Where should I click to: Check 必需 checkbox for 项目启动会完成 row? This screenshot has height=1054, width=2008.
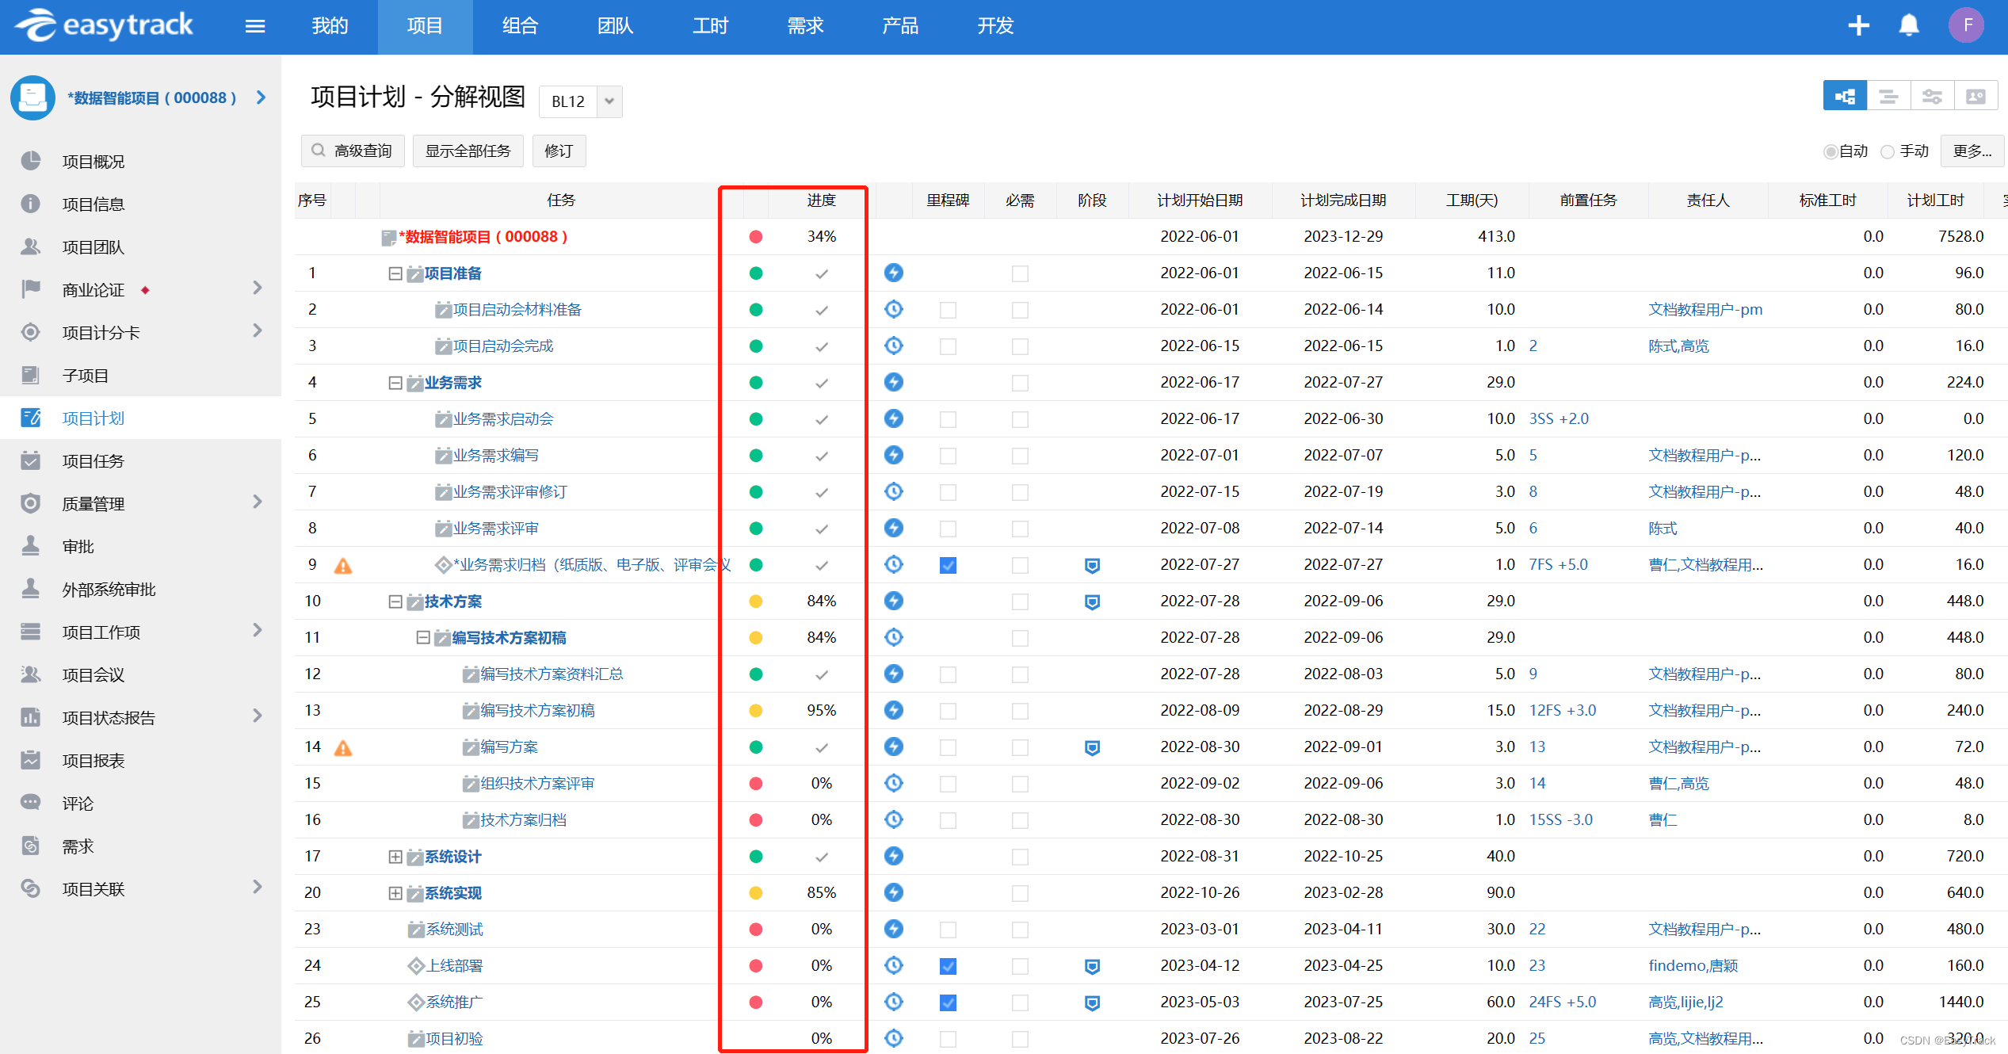tap(1019, 346)
